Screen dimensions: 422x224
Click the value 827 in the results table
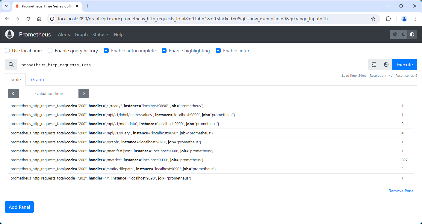click(x=405, y=160)
